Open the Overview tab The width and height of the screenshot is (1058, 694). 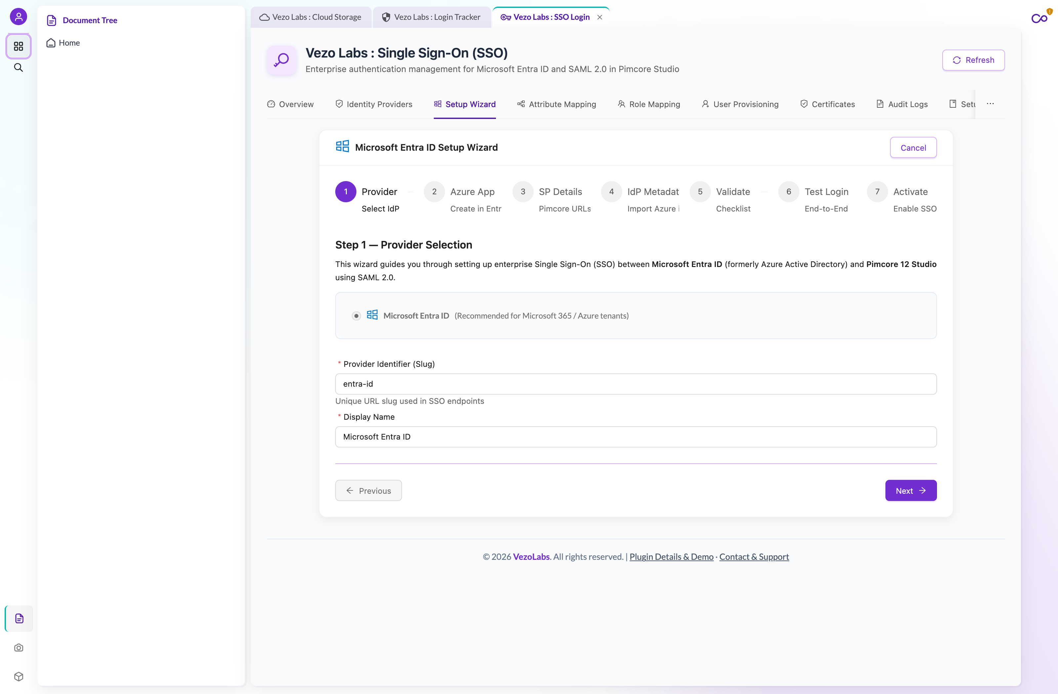pyautogui.click(x=290, y=104)
